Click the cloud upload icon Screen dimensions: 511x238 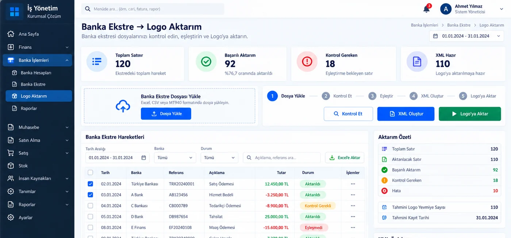click(x=123, y=106)
